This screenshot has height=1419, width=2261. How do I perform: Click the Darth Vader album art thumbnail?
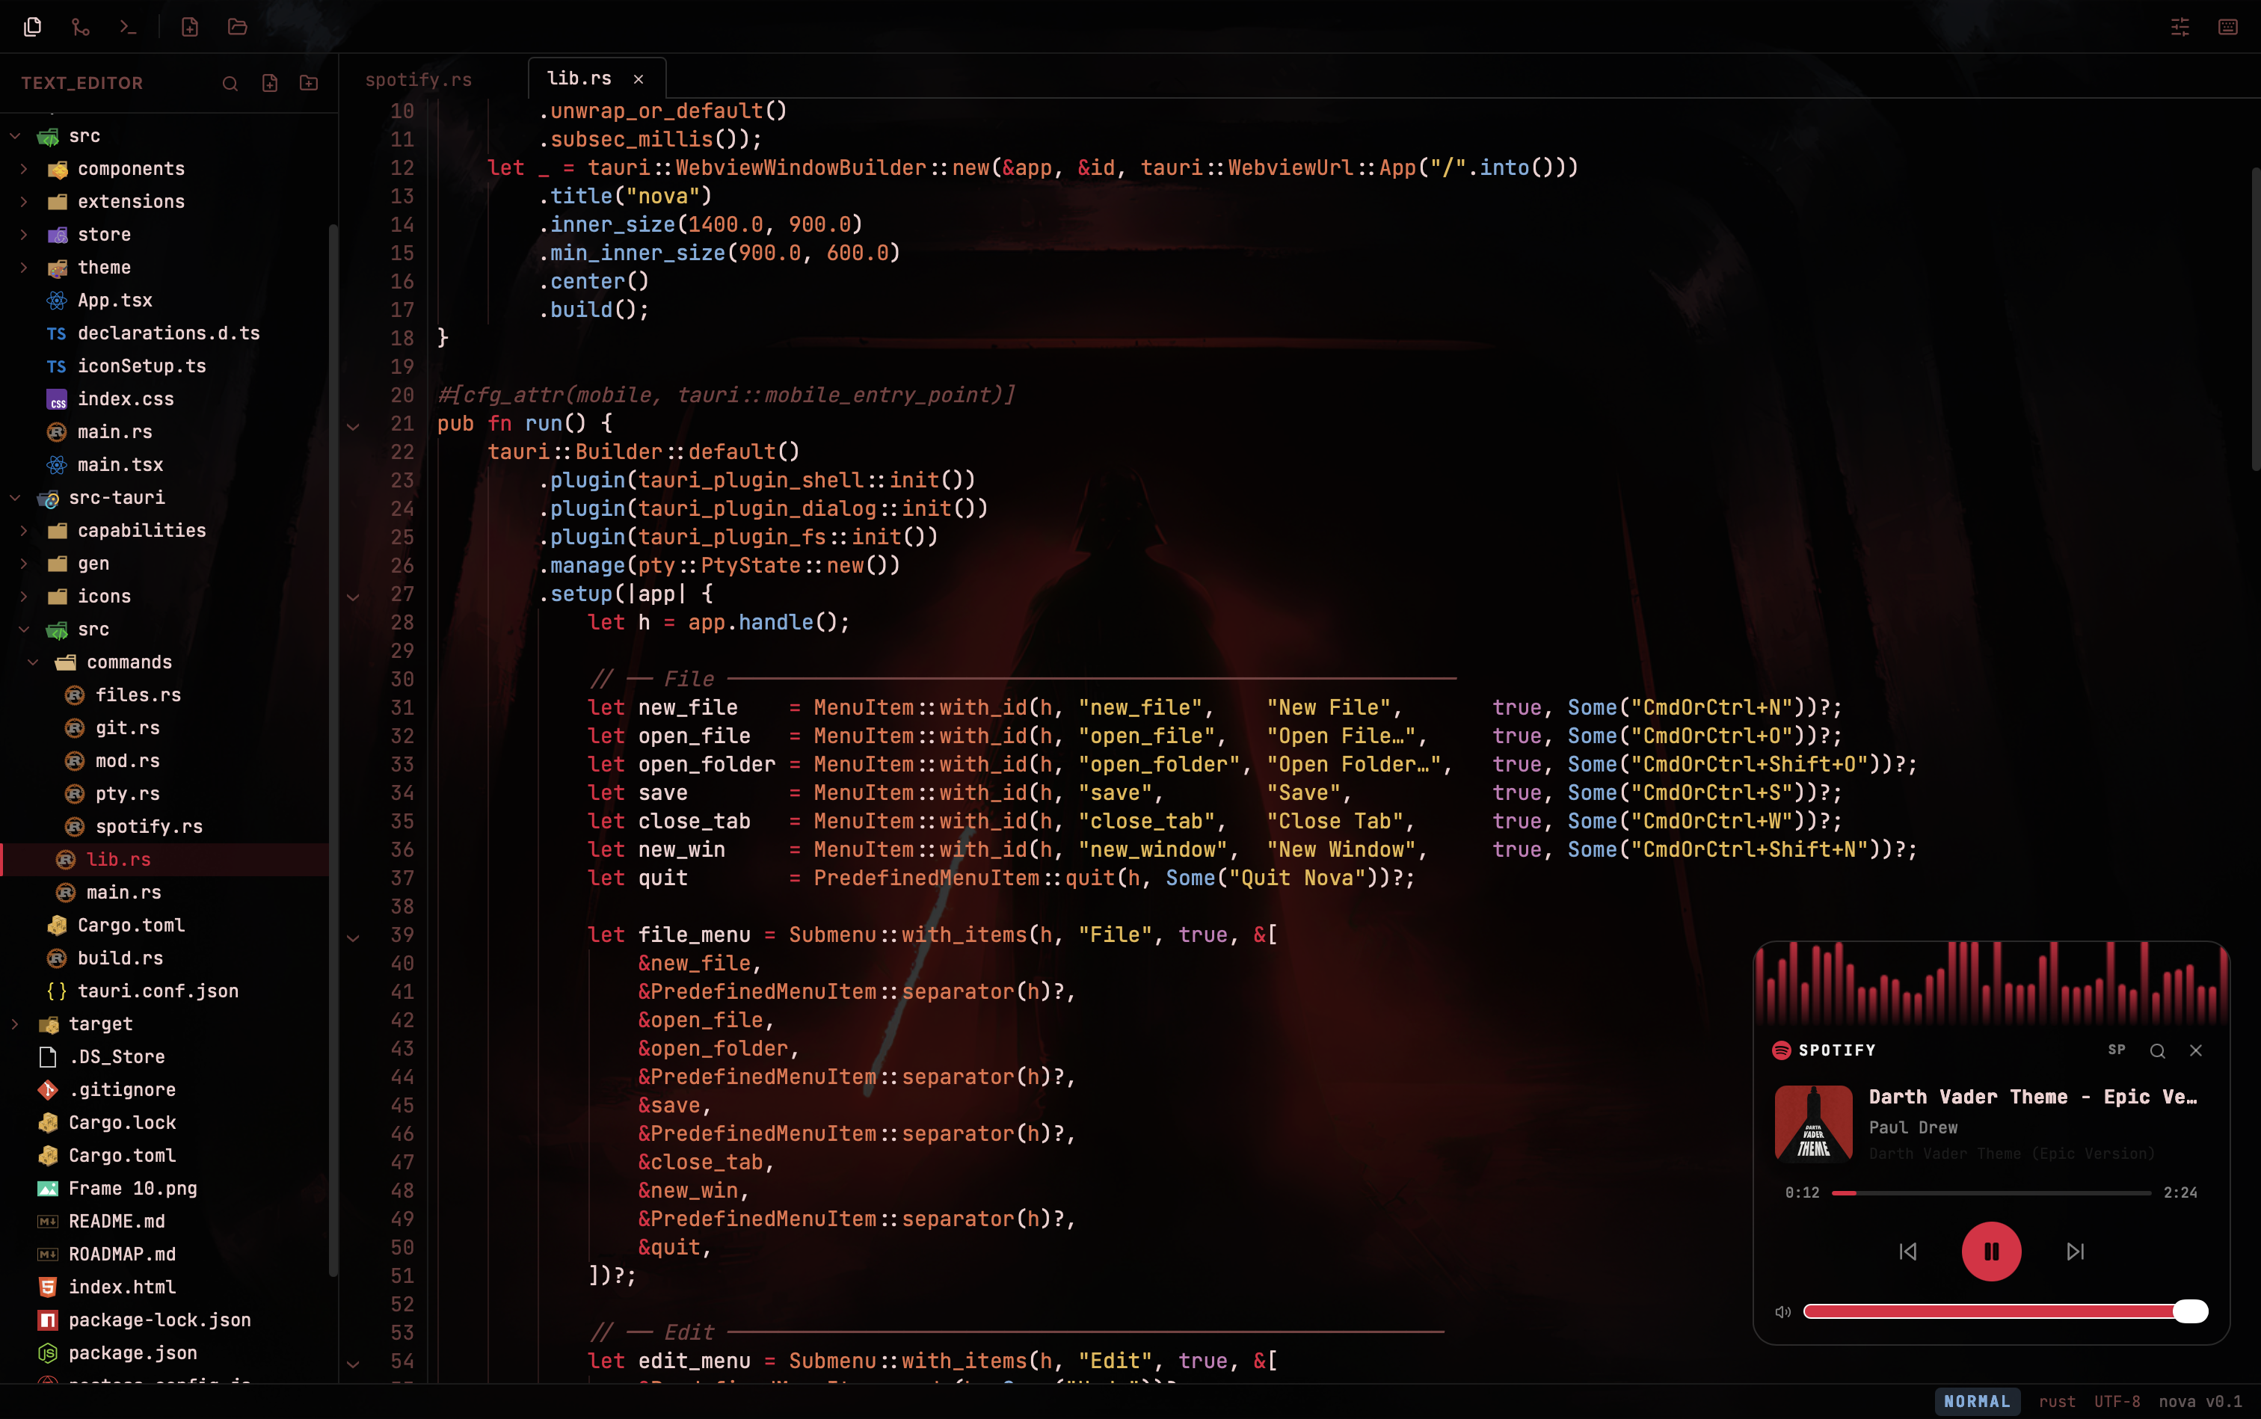pyautogui.click(x=1812, y=1124)
